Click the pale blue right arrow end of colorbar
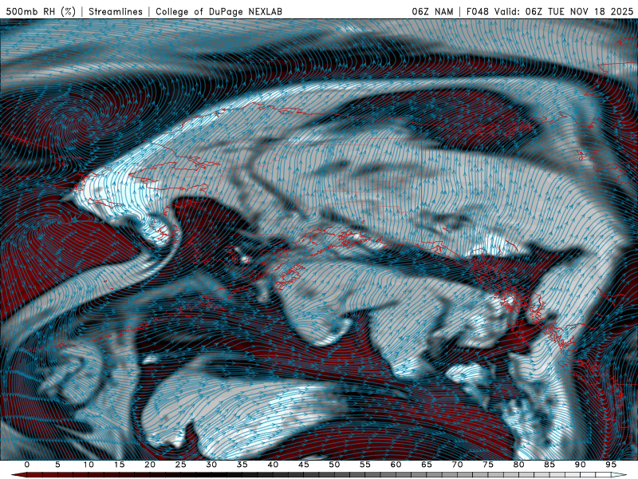The width and height of the screenshot is (638, 479). click(619, 475)
